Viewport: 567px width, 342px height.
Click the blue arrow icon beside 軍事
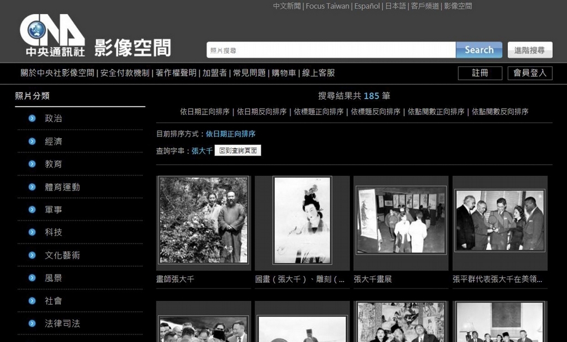tap(32, 210)
